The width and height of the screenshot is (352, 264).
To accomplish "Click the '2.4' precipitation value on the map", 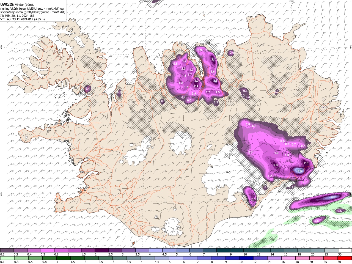I will click(196, 86).
